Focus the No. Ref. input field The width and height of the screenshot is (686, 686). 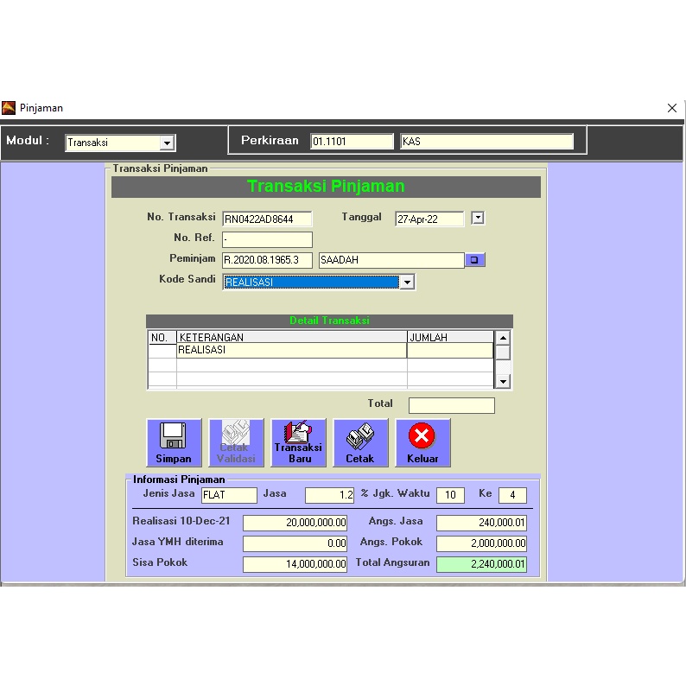point(267,239)
